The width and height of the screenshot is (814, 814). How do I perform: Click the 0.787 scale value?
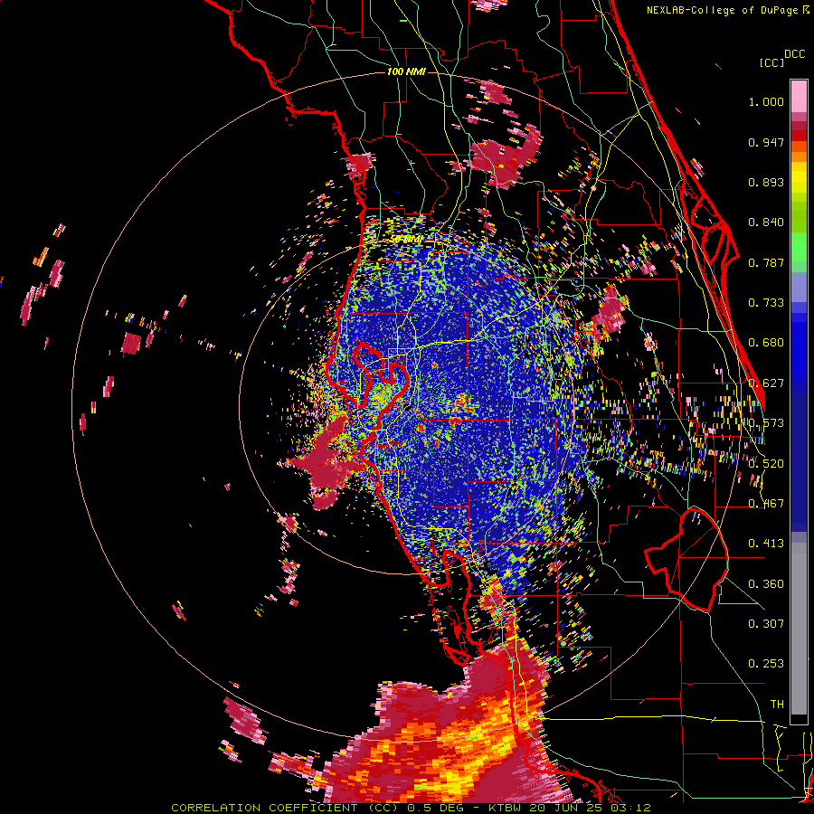[766, 262]
